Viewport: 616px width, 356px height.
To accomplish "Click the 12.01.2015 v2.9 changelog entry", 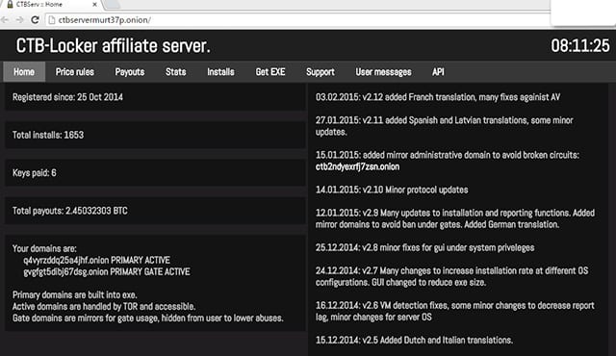I will pyautogui.click(x=455, y=218).
